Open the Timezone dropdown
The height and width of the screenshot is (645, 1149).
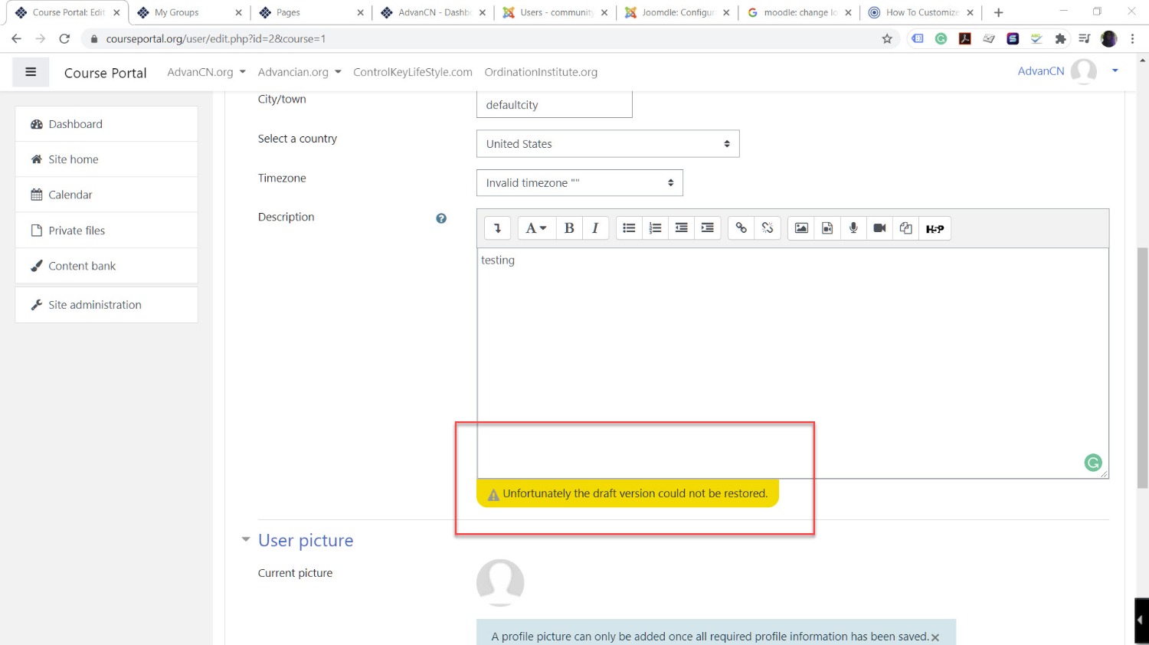coord(579,183)
